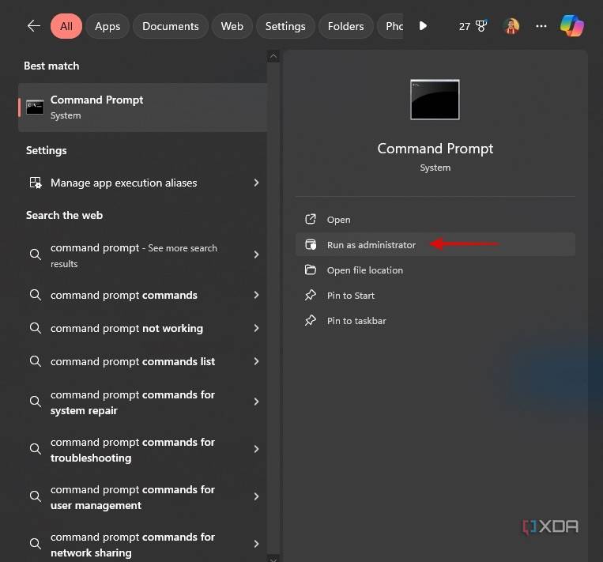The height and width of the screenshot is (562, 603).
Task: Open the three-dots more options menu
Action: point(541,26)
